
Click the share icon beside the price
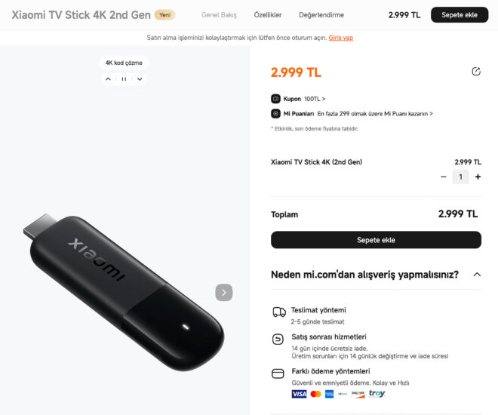click(475, 72)
